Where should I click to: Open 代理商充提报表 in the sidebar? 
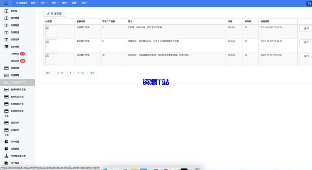tap(15, 156)
